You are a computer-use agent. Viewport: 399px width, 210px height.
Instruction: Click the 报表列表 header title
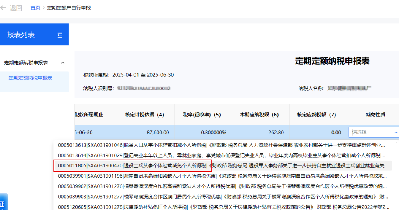coord(21,35)
